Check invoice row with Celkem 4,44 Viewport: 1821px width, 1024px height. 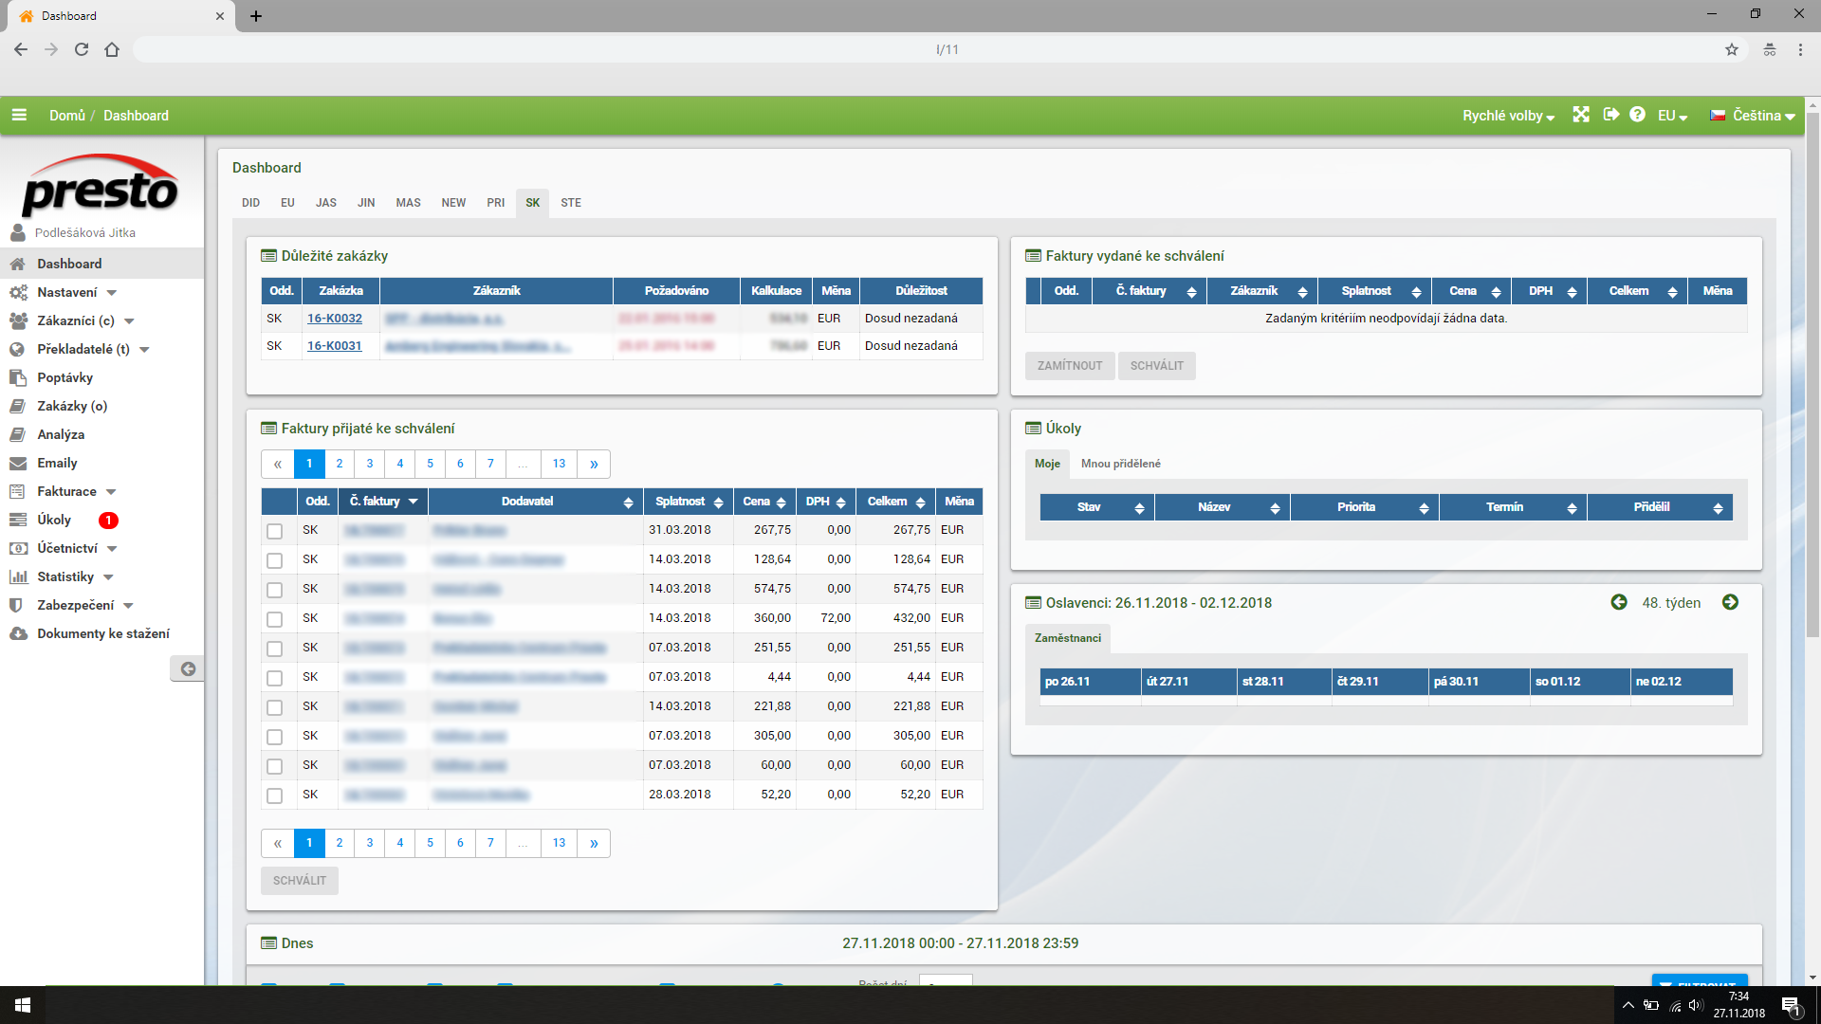click(x=275, y=678)
